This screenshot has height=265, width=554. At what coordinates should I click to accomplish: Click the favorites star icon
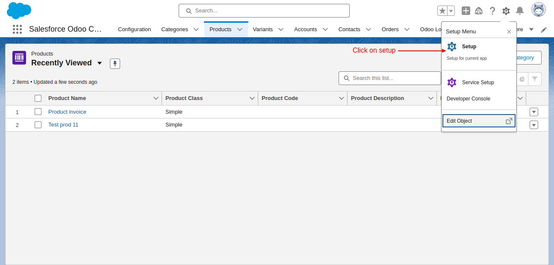coord(442,10)
